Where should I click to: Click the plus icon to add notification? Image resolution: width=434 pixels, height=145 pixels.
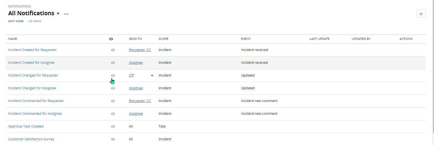click(421, 14)
